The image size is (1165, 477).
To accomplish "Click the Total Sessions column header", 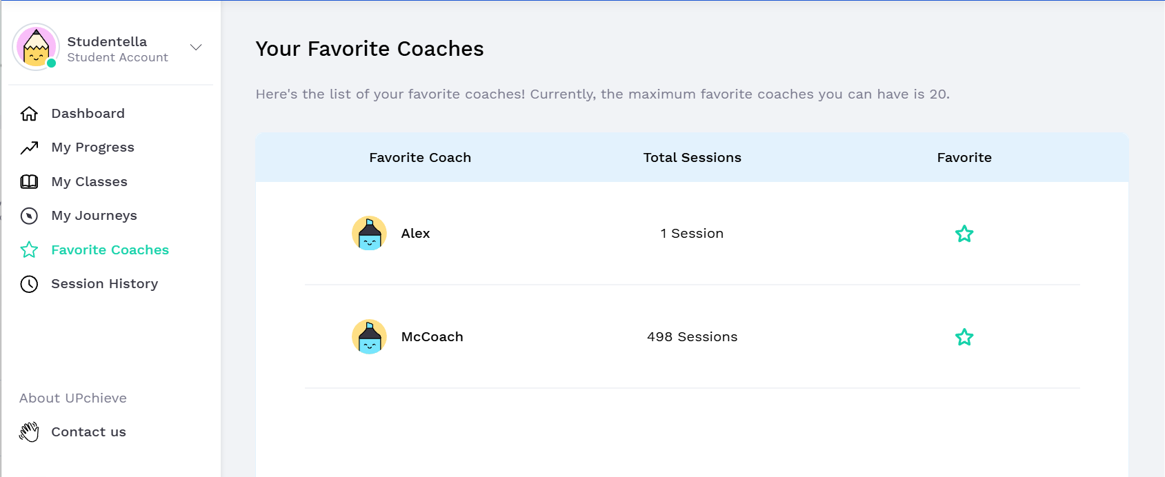I will point(692,158).
